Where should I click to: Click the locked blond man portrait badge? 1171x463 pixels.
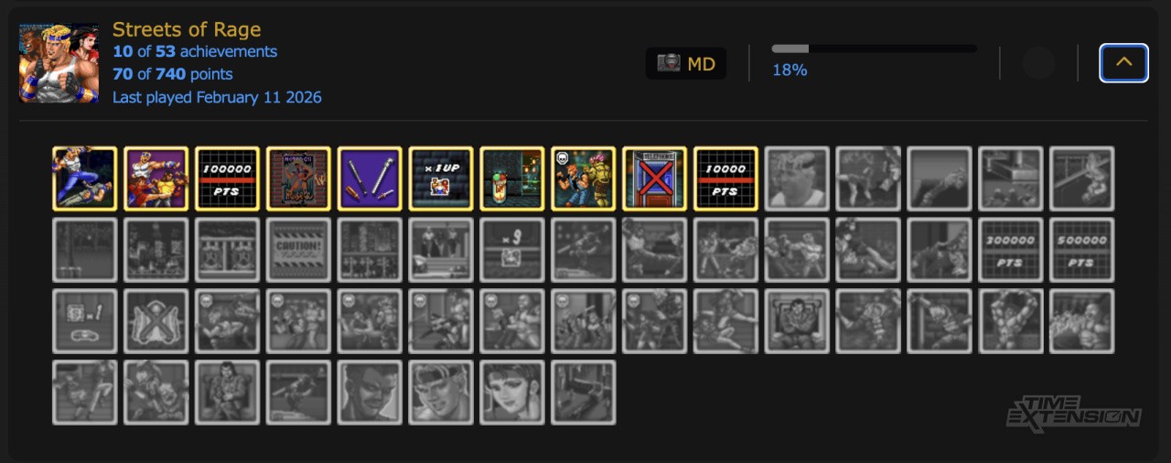tap(441, 393)
